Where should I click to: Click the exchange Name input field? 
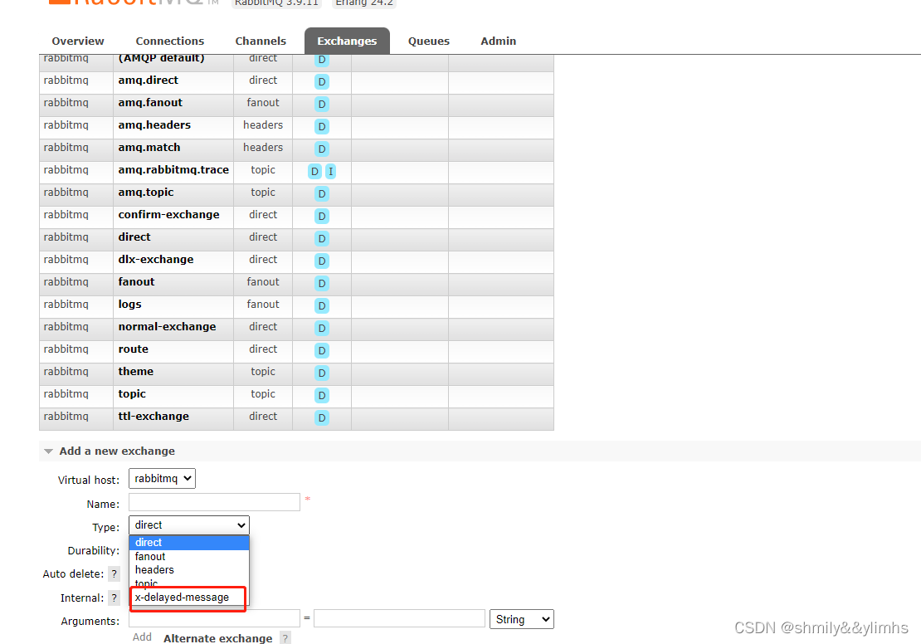214,502
